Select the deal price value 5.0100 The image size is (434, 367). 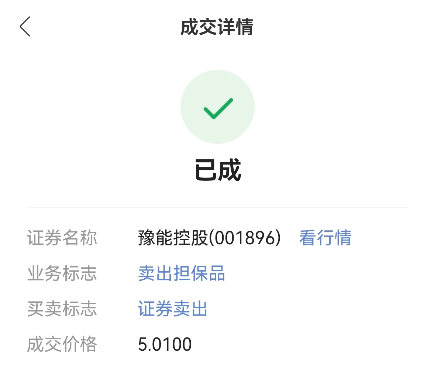click(165, 344)
